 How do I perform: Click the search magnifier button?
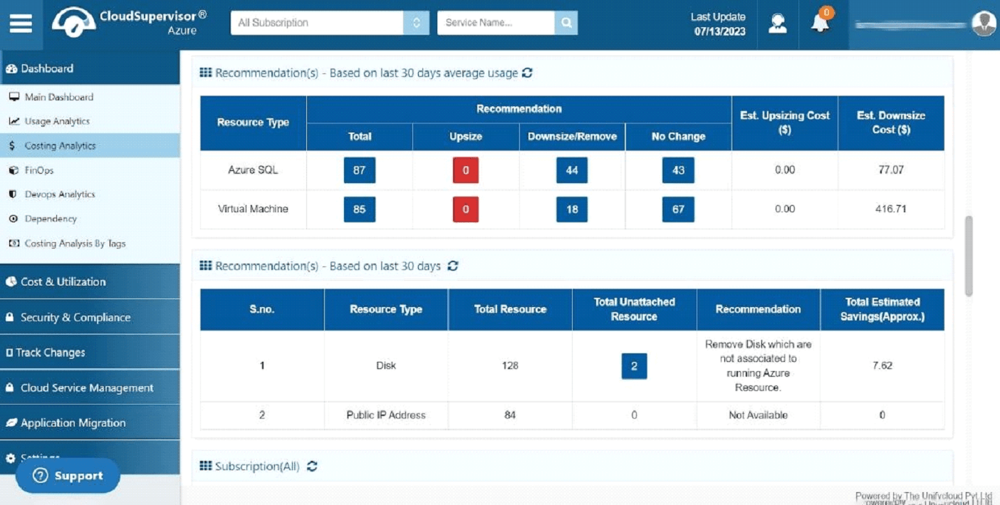pos(566,23)
